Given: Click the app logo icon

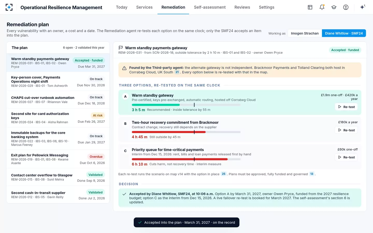Looking at the screenshot, I should pos(9,7).
